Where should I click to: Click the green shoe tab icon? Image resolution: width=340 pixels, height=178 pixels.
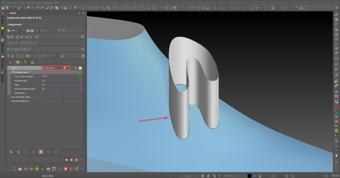(x=26, y=62)
